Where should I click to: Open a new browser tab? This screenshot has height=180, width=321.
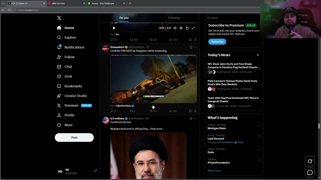(x=130, y=3)
